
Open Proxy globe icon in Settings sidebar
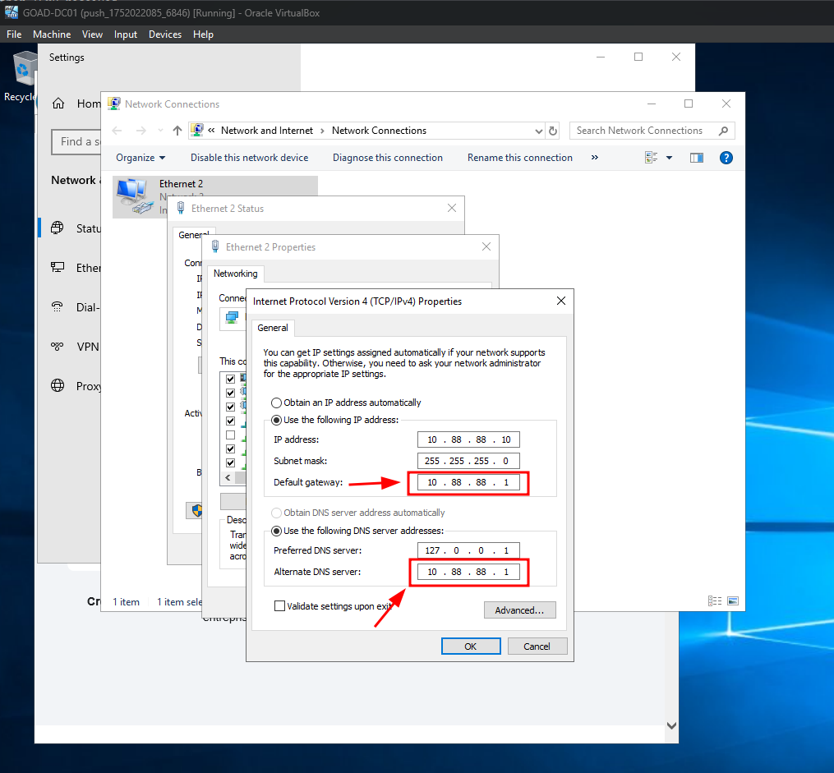(58, 385)
